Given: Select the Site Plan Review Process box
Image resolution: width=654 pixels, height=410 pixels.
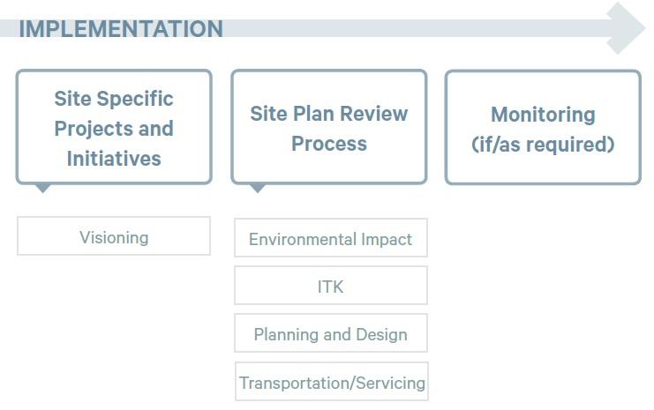Looking at the screenshot, I should coord(328,127).
